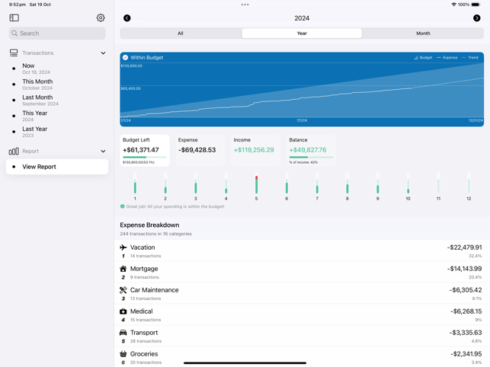Open Medical amount -$6,268.15
The width and height of the screenshot is (490, 367).
[466, 311]
